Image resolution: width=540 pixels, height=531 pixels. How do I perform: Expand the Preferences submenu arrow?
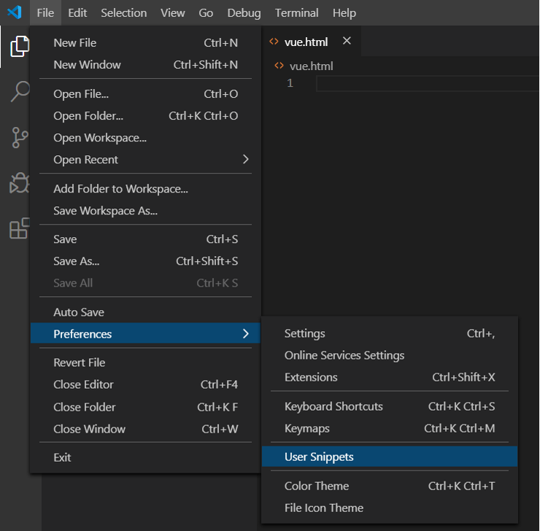(x=245, y=334)
